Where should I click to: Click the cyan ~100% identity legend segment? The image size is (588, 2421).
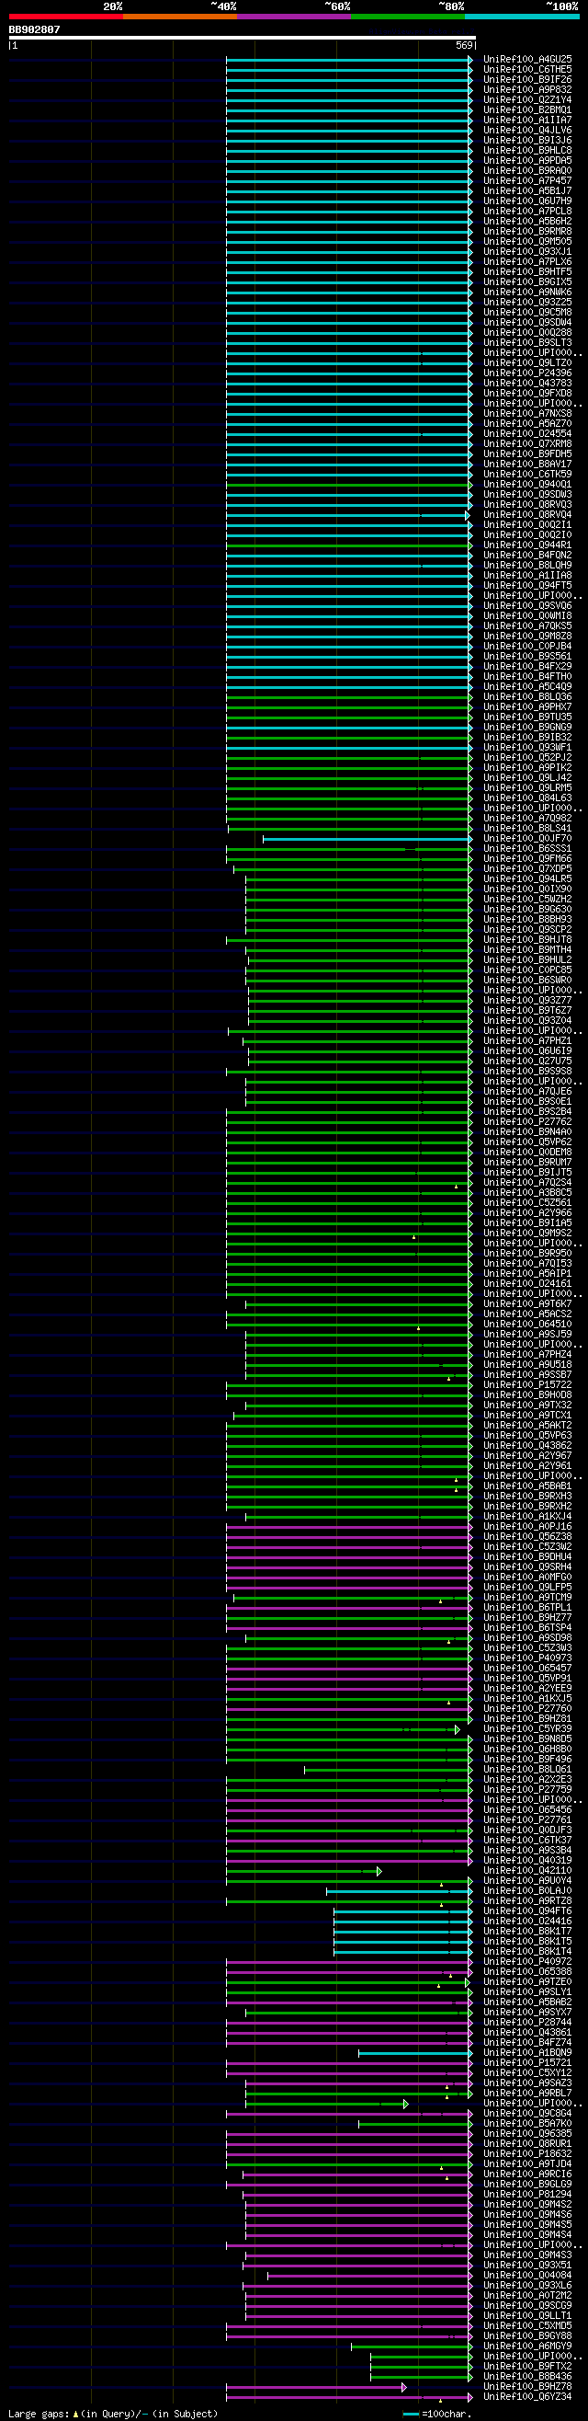(522, 16)
